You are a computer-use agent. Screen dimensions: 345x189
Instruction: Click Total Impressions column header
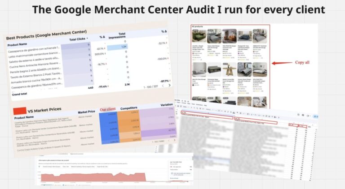(117, 35)
